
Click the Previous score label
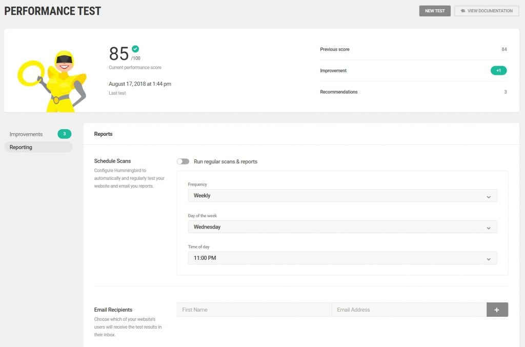point(334,49)
